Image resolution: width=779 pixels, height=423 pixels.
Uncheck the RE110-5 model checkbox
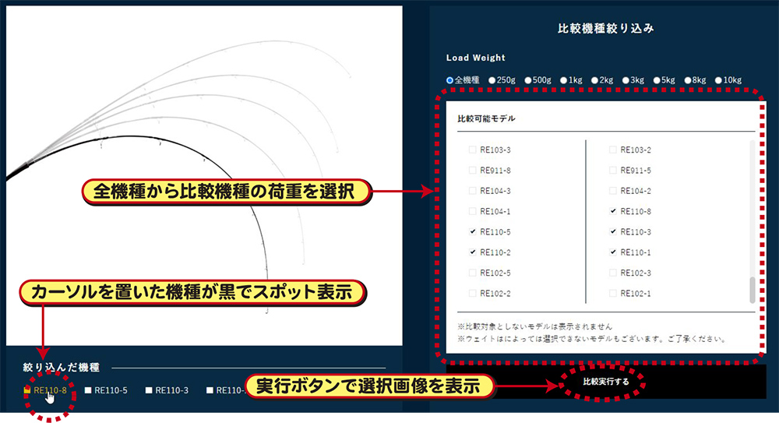(473, 232)
